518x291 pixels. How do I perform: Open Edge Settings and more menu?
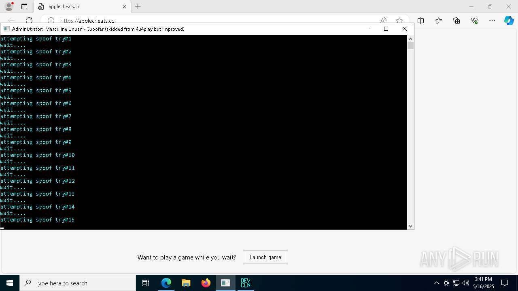click(492, 21)
